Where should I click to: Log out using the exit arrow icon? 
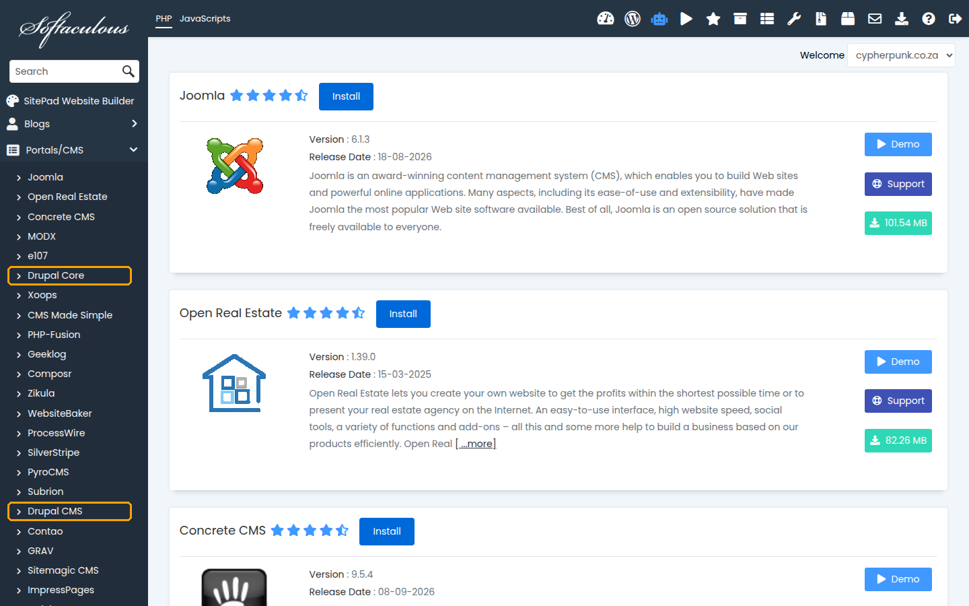[x=955, y=19]
